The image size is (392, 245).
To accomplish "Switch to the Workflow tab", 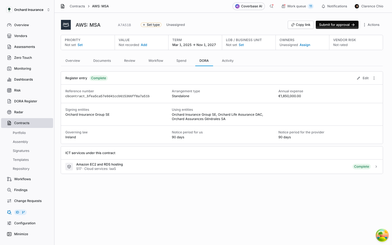I will pos(156,61).
